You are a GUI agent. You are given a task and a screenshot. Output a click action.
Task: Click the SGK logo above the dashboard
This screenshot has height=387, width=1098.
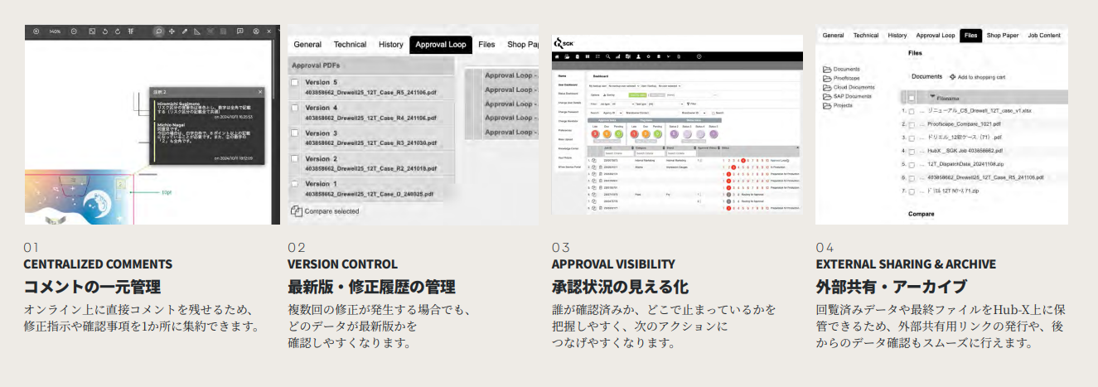[564, 43]
